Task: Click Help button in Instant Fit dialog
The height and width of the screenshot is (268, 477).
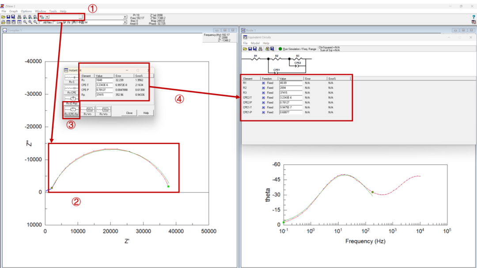Action: (x=146, y=113)
